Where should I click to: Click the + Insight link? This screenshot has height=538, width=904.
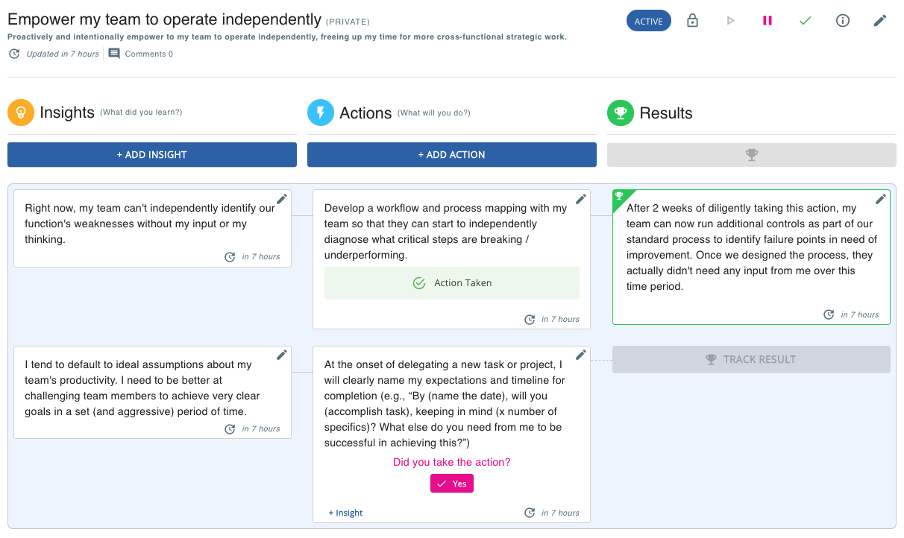click(345, 513)
